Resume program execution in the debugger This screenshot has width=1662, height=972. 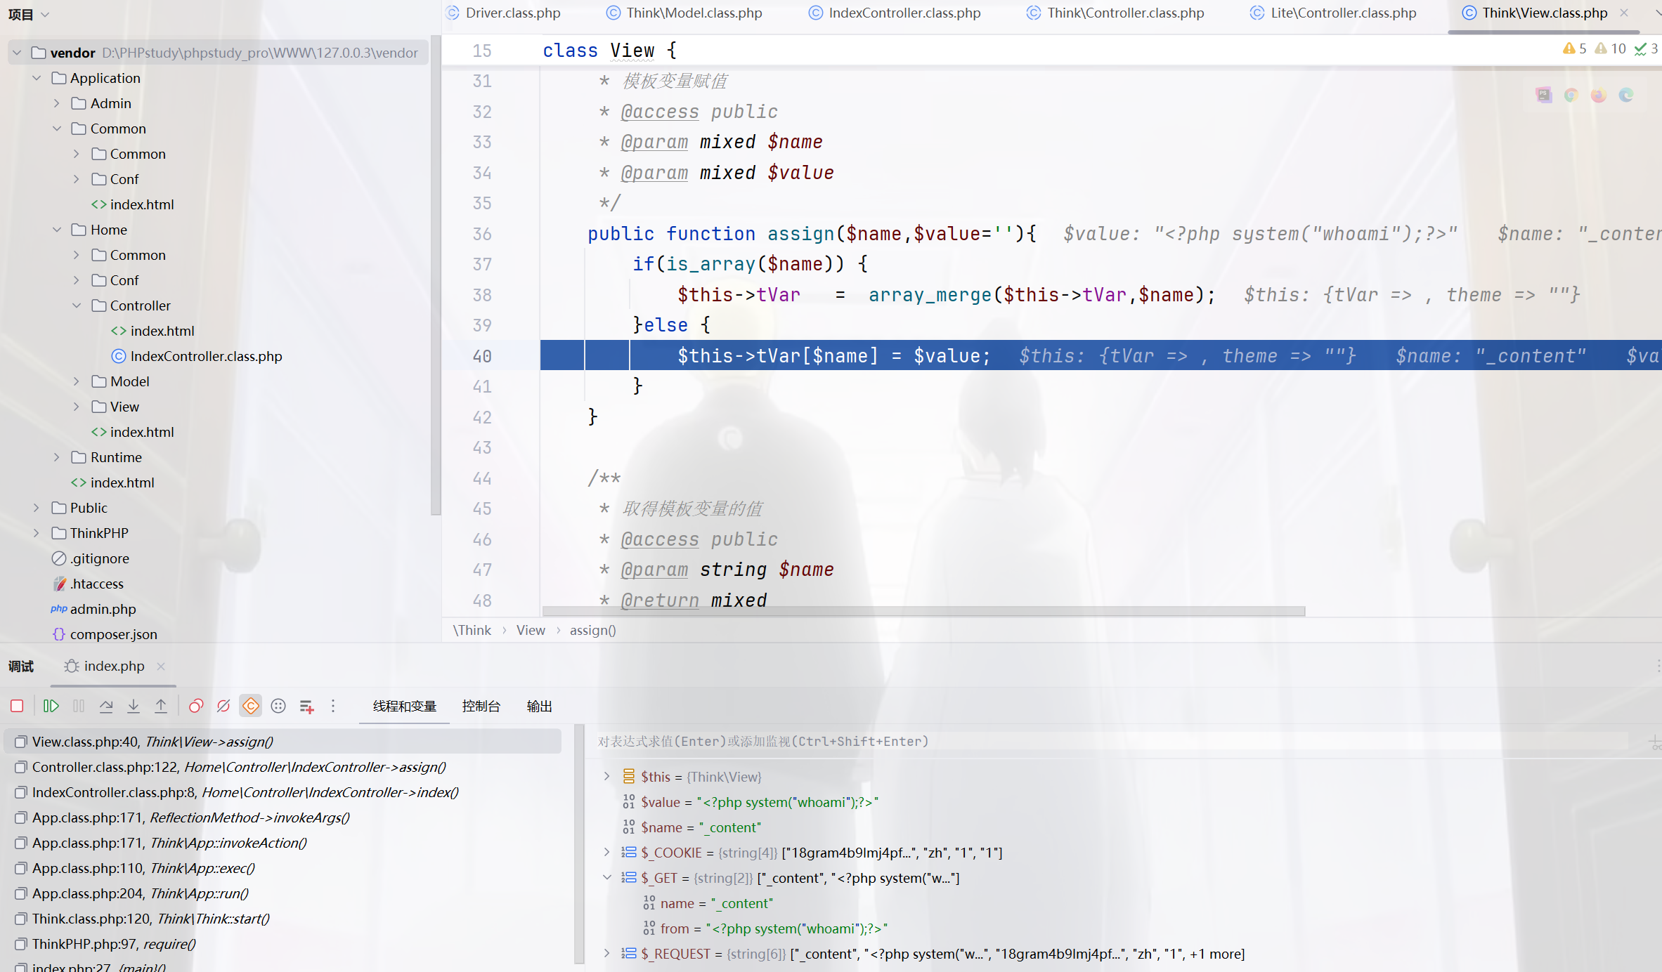coord(51,706)
